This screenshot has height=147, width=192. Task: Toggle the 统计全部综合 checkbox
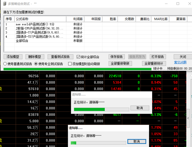[79, 57]
